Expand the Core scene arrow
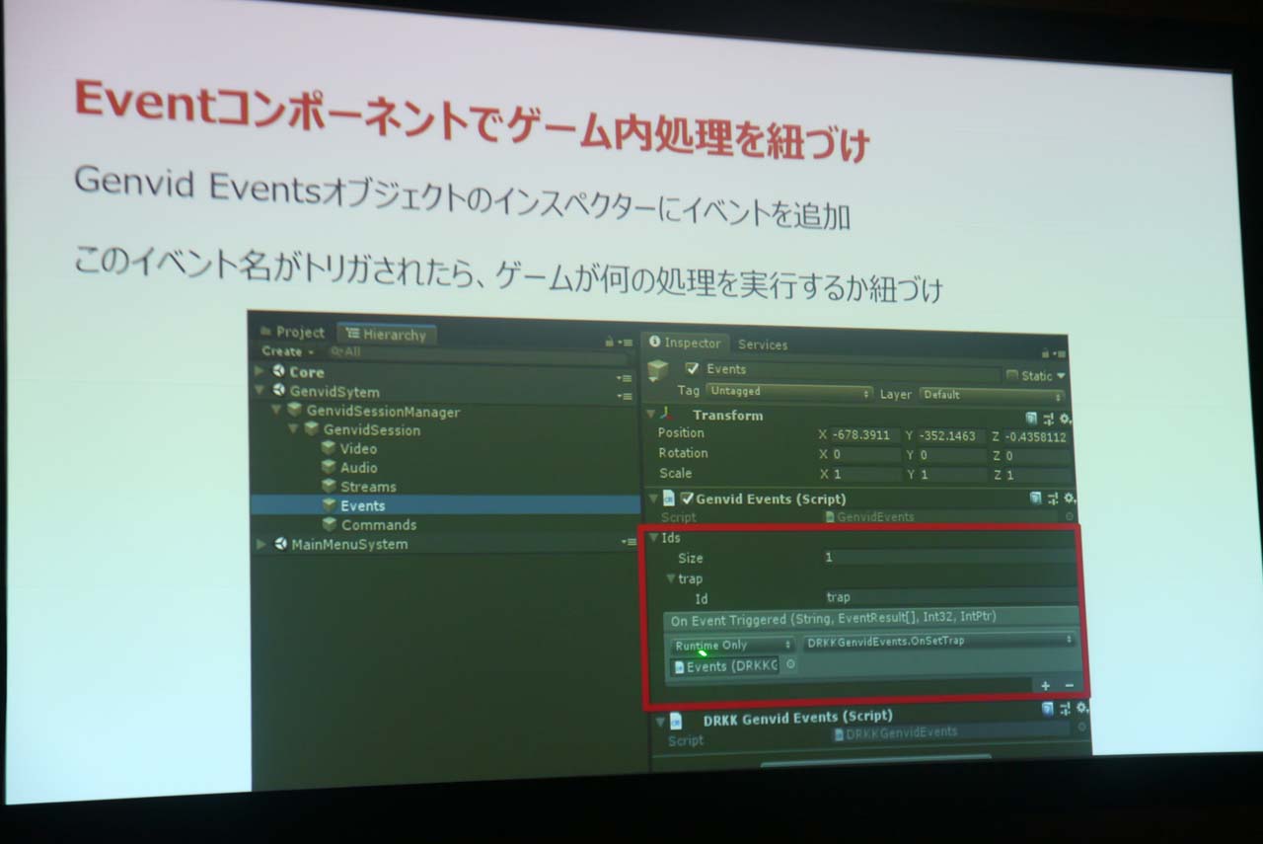This screenshot has width=1263, height=844. coord(260,371)
